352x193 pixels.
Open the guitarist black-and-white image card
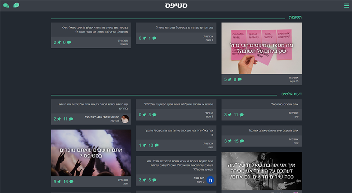pos(261,172)
